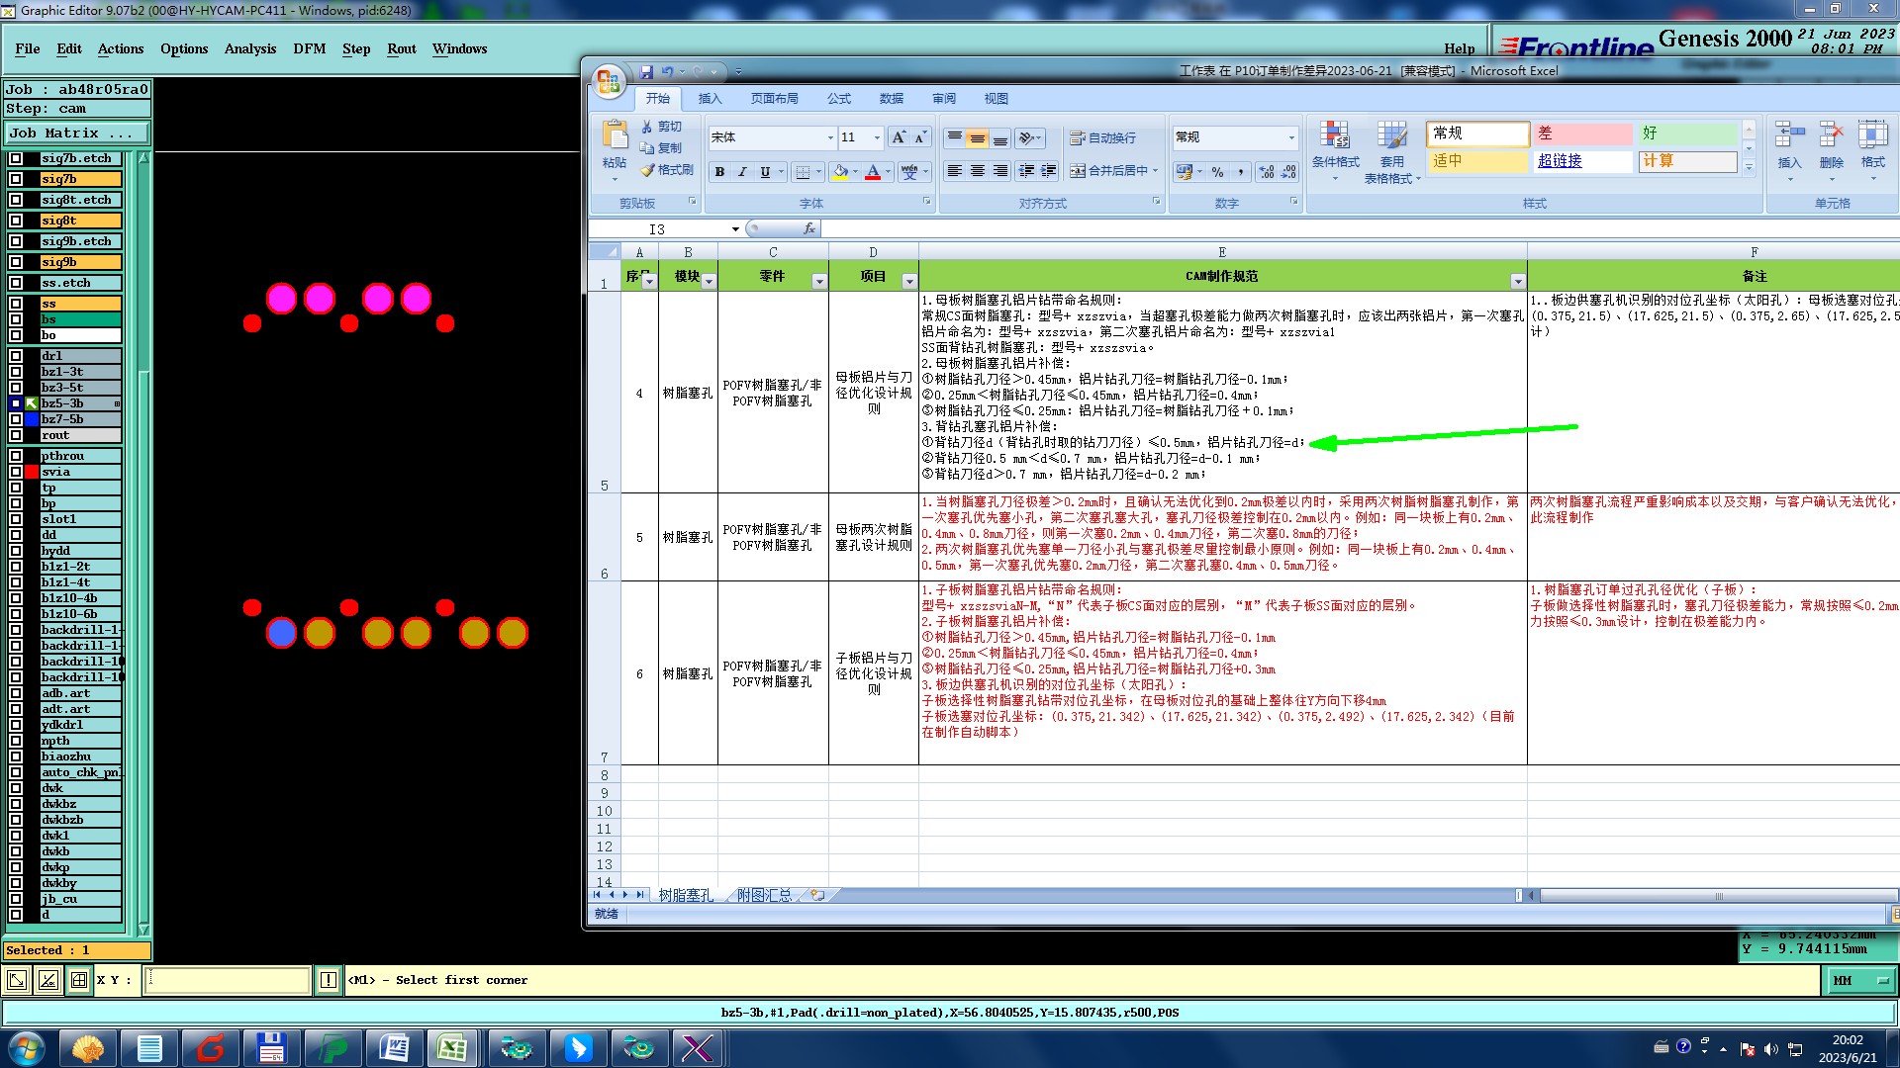Toggle display checkbox for svia layer

point(16,472)
